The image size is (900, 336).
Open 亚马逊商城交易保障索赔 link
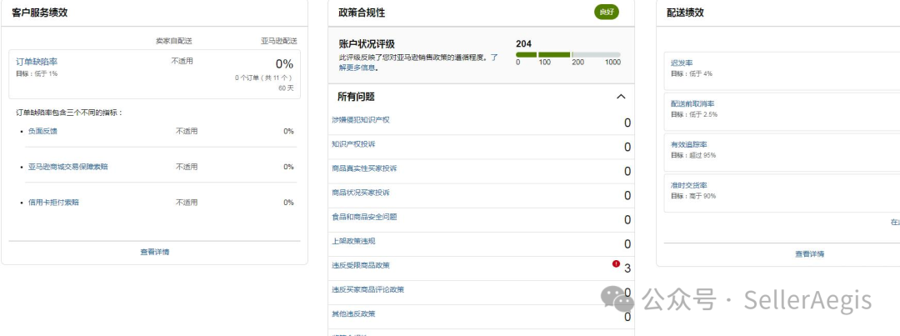(67, 167)
